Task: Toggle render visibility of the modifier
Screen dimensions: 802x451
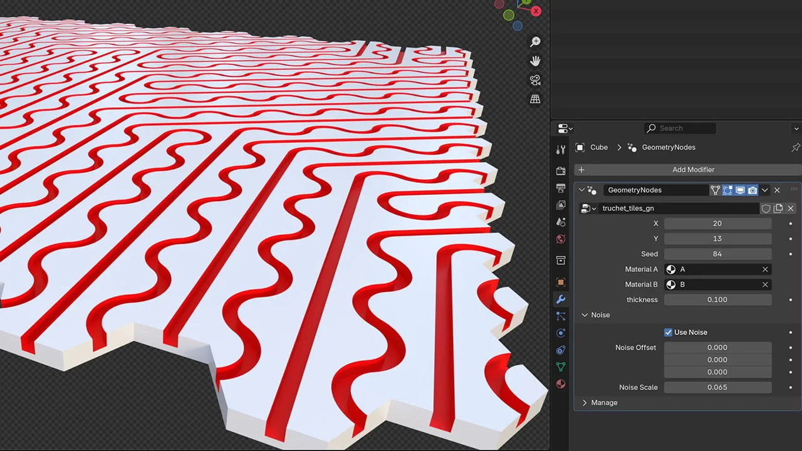Action: coord(753,190)
